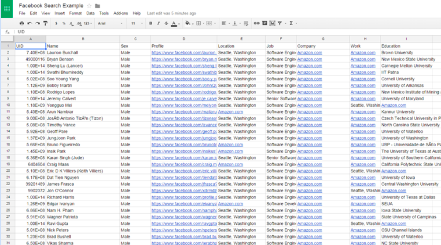The height and width of the screenshot is (245, 441).
Task: Toggle italic formatting
Action: click(x=158, y=23)
